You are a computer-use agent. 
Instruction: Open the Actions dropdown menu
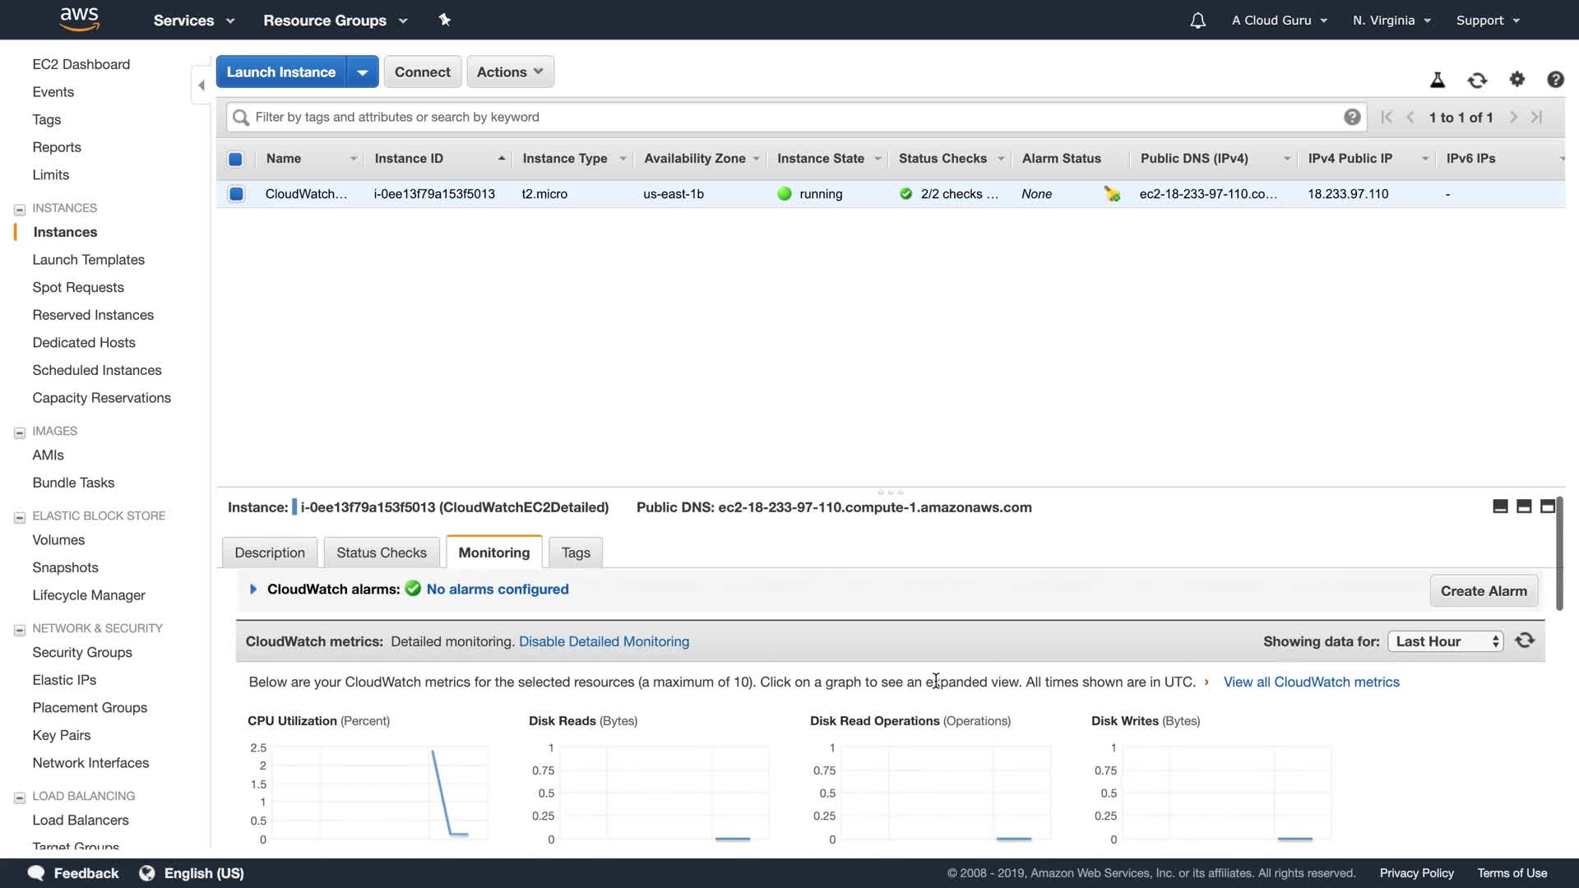coord(510,72)
